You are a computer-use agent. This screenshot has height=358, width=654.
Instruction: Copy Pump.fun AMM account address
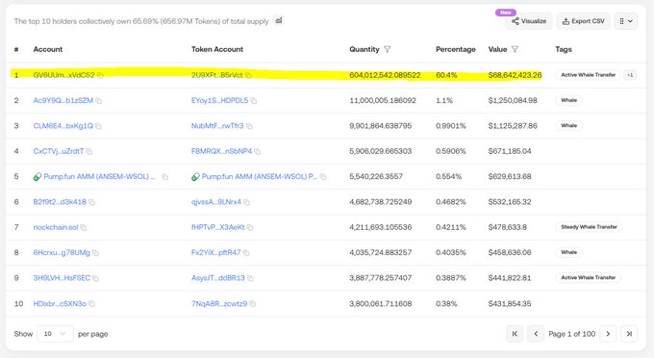pos(164,177)
